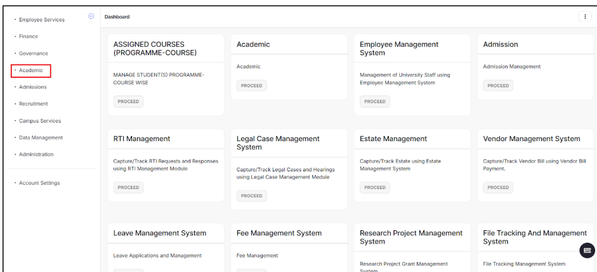
Task: Click the Employee Management System card title
Action: coord(399,49)
